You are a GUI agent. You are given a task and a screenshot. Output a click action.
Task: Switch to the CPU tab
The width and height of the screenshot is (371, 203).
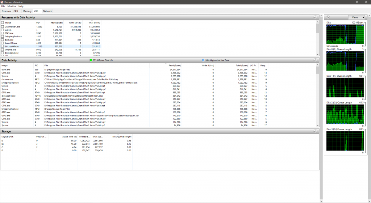(x=16, y=11)
